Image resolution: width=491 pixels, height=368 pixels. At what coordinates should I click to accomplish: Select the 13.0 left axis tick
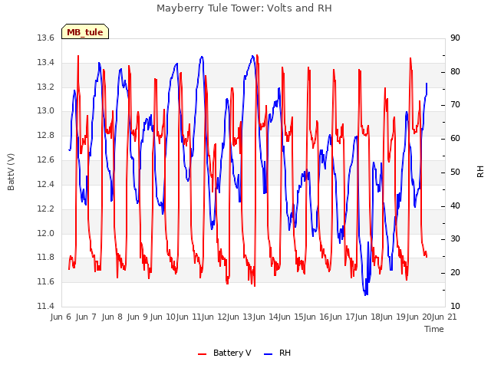[46, 110]
